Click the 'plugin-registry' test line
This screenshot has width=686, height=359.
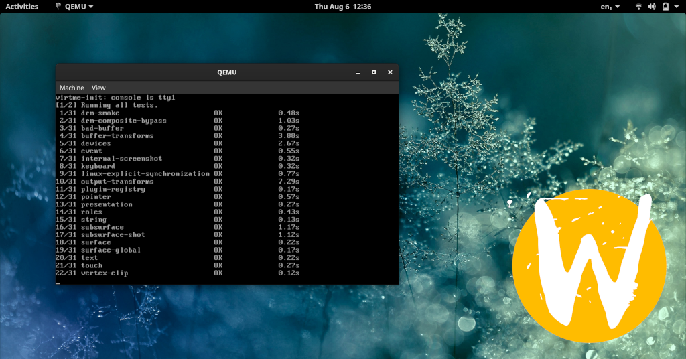point(178,189)
